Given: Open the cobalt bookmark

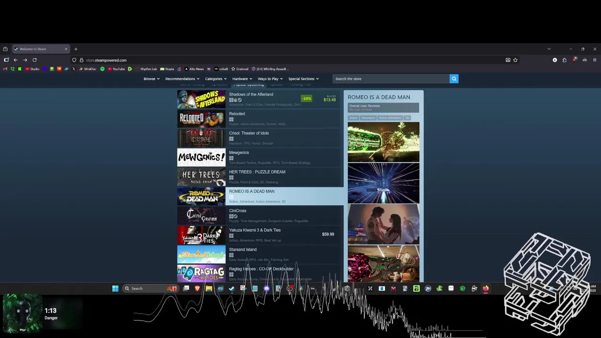Looking at the screenshot, I should coord(221,69).
